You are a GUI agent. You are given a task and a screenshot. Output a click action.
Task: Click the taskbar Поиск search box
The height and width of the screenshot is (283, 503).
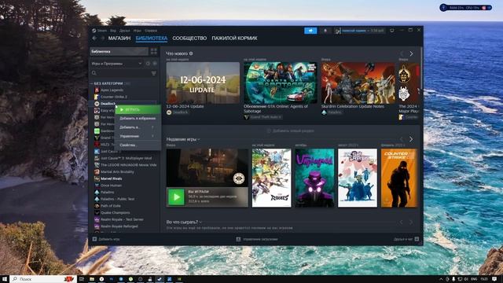coord(43,279)
